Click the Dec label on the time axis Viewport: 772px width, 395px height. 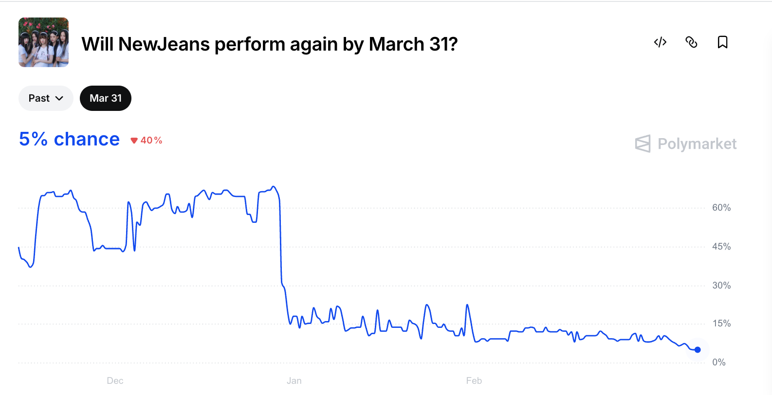click(x=115, y=381)
